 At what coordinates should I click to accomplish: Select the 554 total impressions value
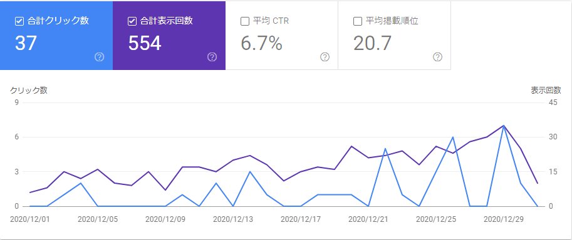point(145,43)
